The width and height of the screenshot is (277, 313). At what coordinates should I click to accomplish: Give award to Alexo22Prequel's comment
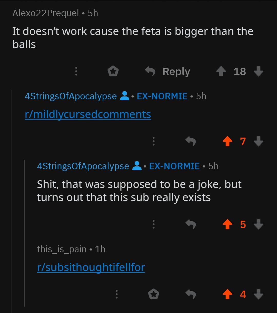pos(113,71)
